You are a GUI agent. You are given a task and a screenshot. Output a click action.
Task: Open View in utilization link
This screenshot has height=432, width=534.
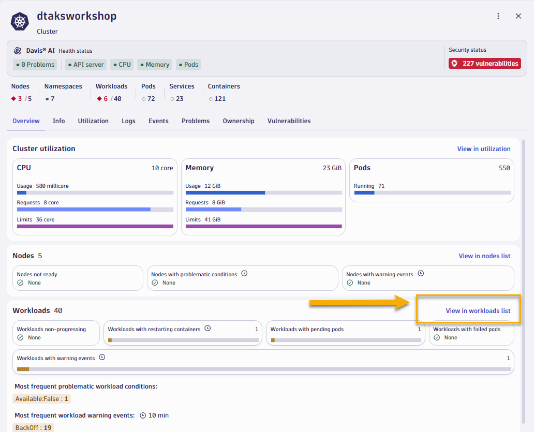[483, 149]
